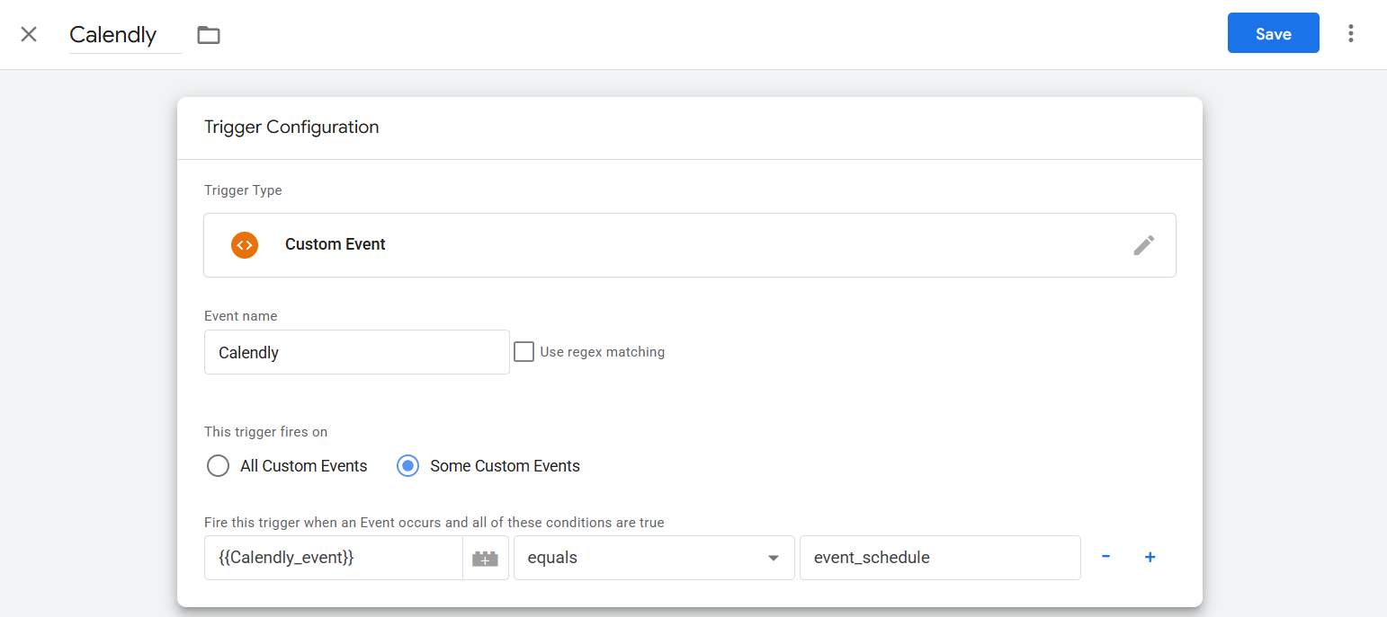
Task: Enable the Use regex matching checkbox
Action: pos(523,351)
